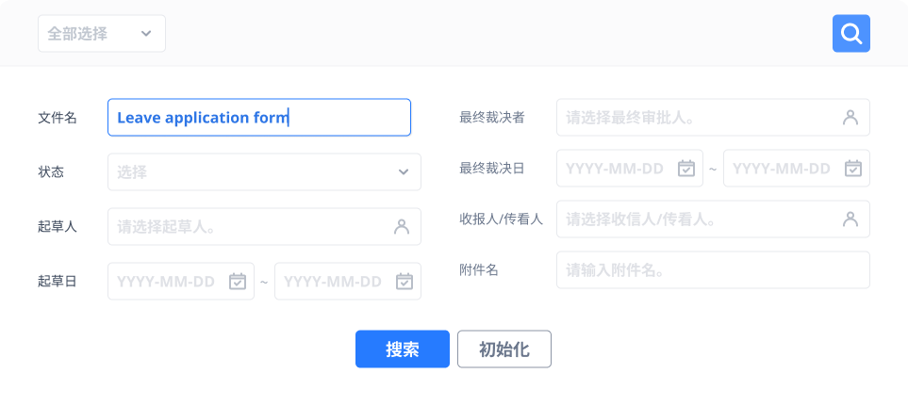
Task: Click the blue magnifier search icon
Action: click(x=850, y=34)
